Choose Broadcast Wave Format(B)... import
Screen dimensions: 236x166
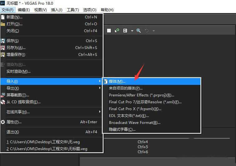152,123
